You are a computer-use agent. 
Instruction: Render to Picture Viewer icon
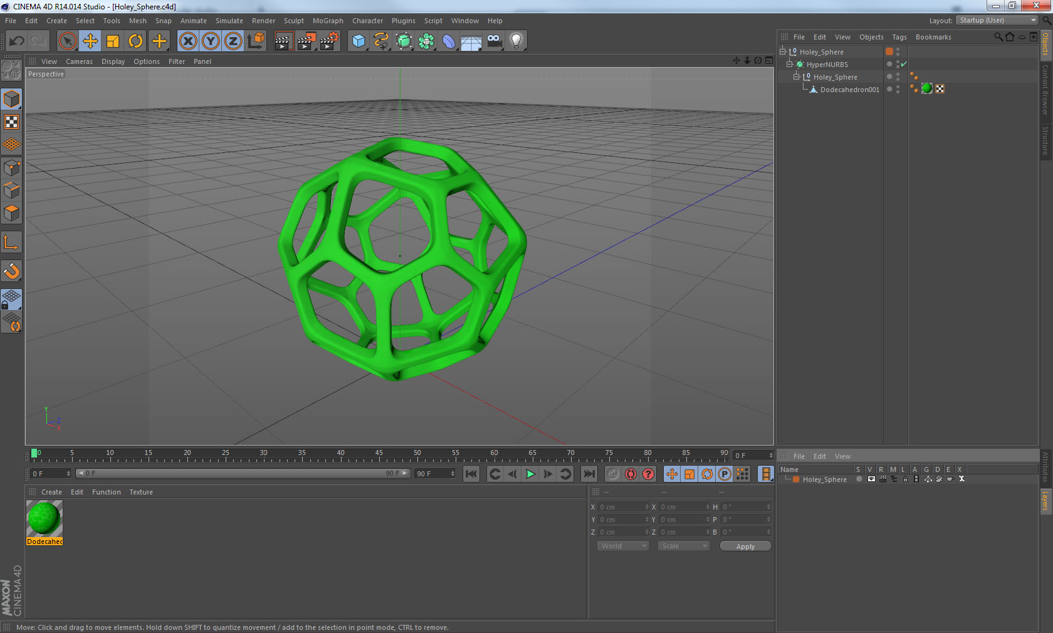(x=306, y=41)
